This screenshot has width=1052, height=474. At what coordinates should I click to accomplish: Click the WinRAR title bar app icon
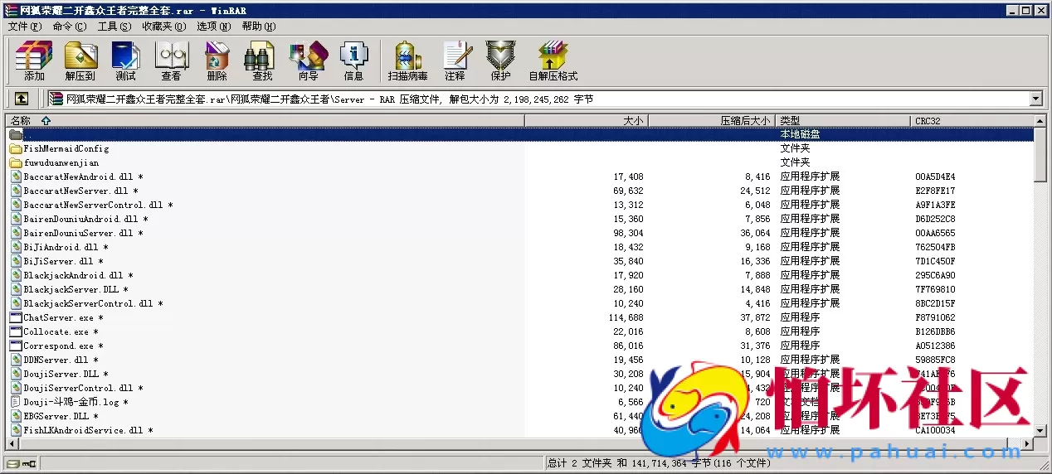tap(11, 11)
